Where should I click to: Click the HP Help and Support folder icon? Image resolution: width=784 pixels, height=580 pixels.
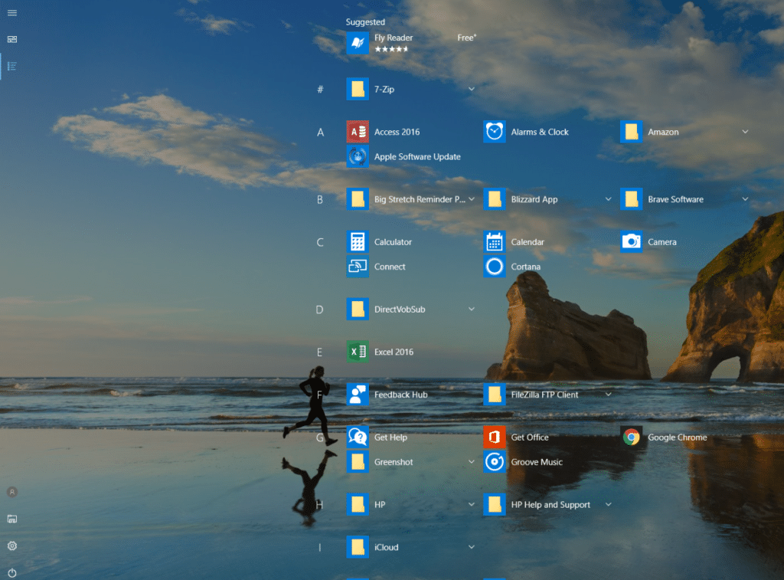[495, 504]
